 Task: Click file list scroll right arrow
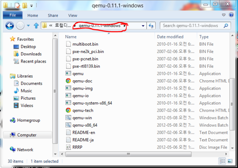click(226, 154)
